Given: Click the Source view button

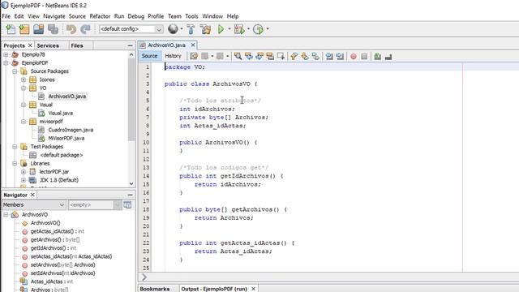Looking at the screenshot, I should pyautogui.click(x=149, y=56).
